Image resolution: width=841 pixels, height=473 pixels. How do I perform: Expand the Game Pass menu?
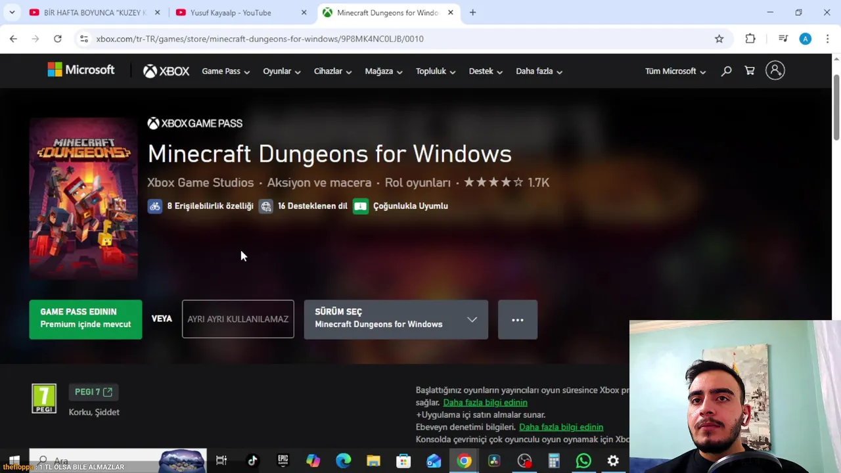(x=225, y=71)
